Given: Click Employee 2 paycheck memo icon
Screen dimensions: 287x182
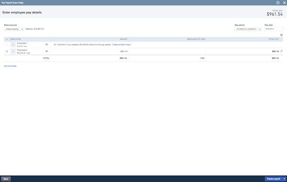Looking at the screenshot, I should coord(46,51).
